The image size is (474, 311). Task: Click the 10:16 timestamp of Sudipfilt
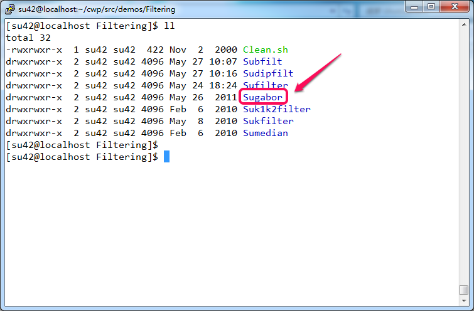click(223, 73)
